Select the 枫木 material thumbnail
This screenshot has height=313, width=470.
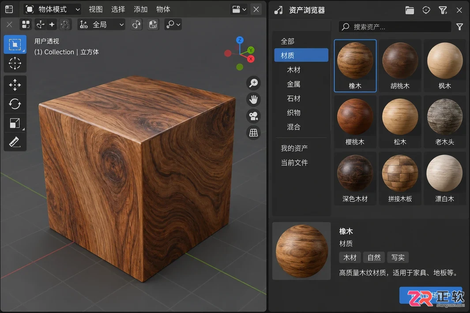445,66
